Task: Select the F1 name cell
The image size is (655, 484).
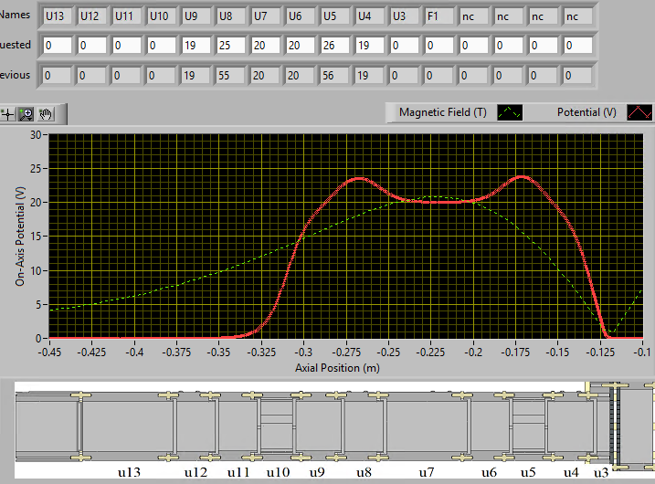Action: point(438,16)
